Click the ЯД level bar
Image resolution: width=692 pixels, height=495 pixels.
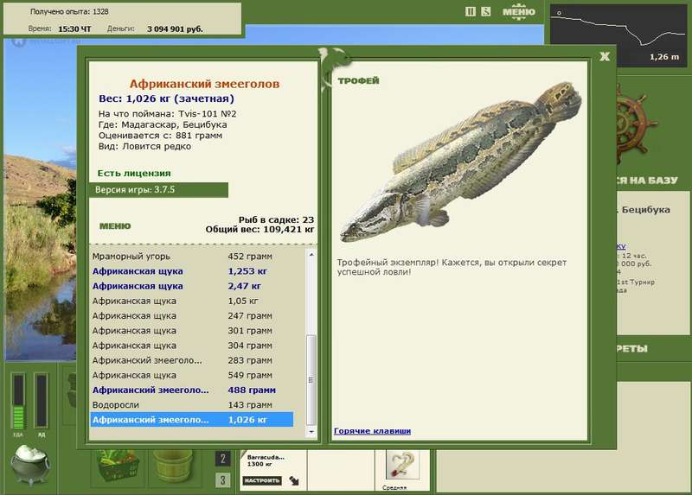click(42, 401)
